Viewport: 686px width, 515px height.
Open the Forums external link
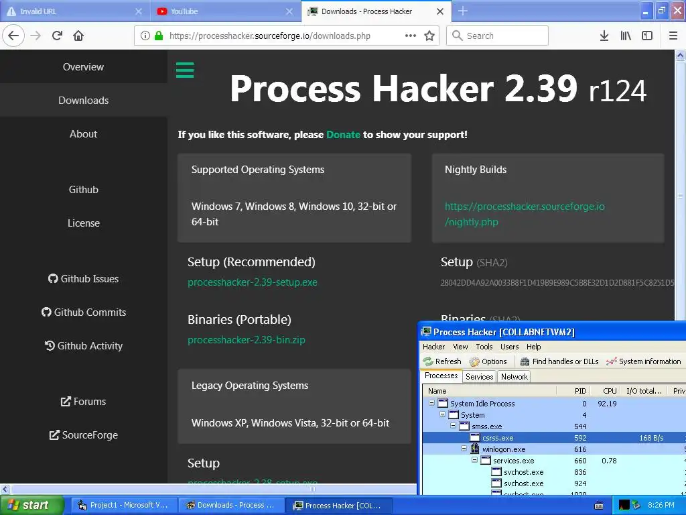pos(83,401)
